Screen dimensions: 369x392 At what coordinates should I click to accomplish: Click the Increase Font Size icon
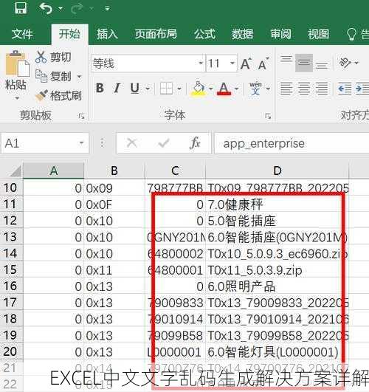(246, 63)
